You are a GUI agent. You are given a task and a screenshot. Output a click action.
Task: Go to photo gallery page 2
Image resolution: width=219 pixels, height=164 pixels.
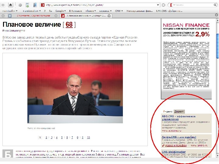pos(46,137)
